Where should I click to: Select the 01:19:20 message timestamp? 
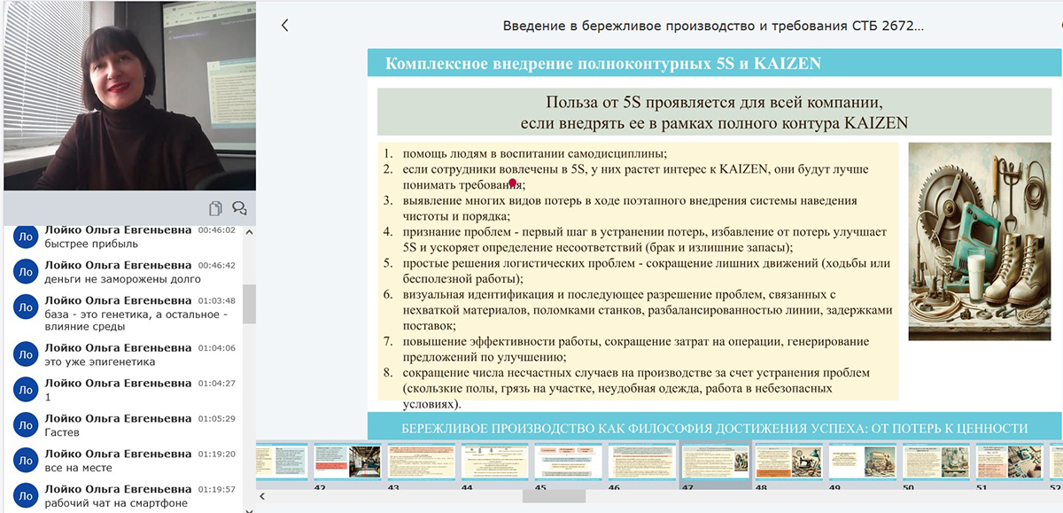216,454
